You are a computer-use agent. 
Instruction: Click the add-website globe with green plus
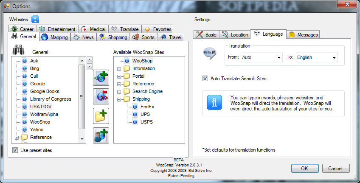point(101,78)
